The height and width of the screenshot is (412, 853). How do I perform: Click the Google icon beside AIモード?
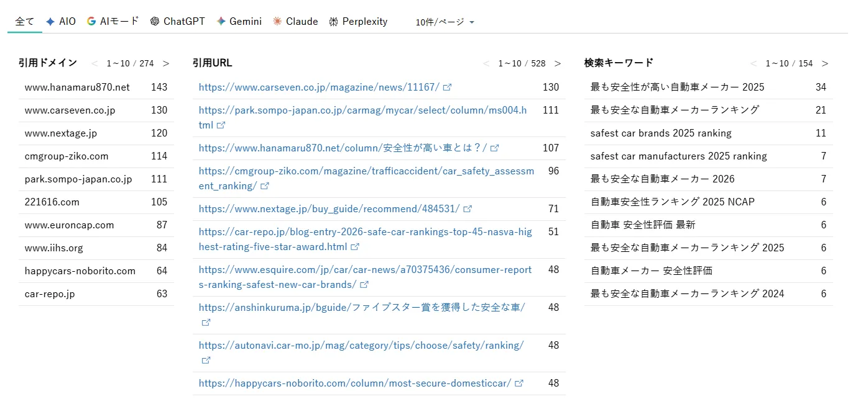coord(91,20)
